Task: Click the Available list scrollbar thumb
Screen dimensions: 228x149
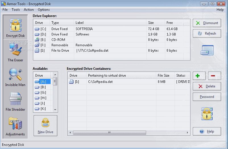Action: click(x=55, y=81)
